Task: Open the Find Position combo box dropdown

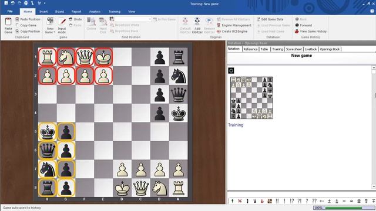Action: (150, 19)
